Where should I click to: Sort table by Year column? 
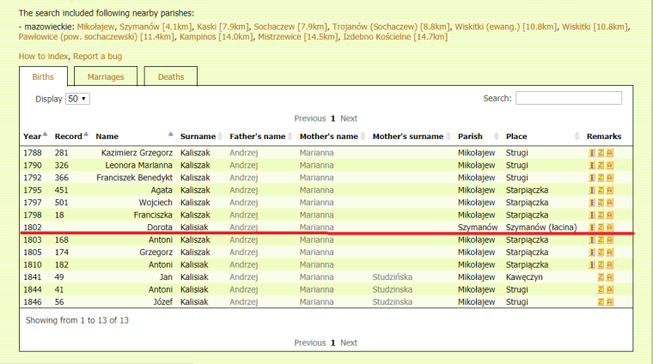34,136
